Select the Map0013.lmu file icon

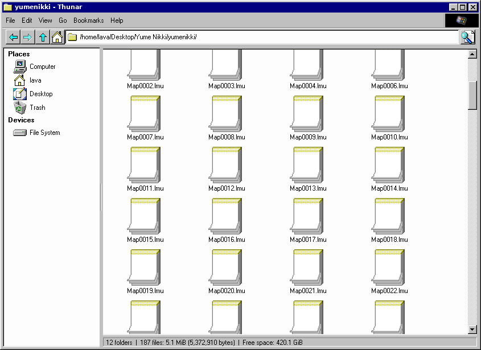(x=306, y=164)
